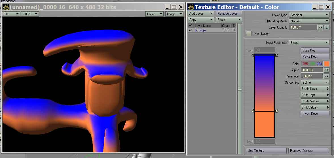Open the Image dropdown in render window

point(174,14)
